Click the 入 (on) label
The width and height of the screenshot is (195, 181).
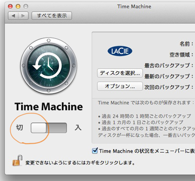pyautogui.click(x=78, y=128)
